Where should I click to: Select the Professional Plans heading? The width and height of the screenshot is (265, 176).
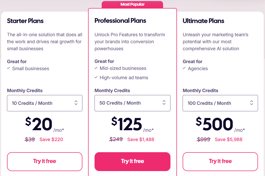tap(120, 20)
